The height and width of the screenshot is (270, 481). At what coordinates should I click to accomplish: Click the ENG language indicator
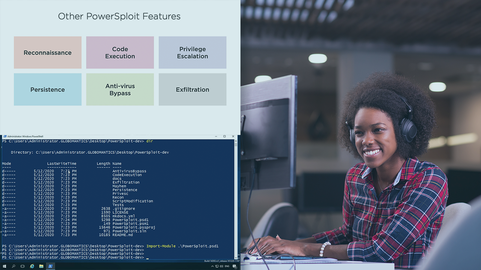tap(228, 266)
